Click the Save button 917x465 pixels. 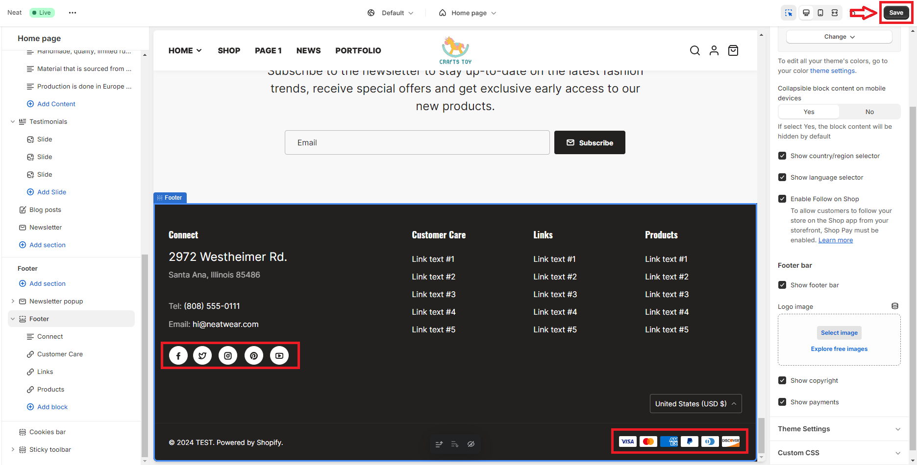click(895, 12)
